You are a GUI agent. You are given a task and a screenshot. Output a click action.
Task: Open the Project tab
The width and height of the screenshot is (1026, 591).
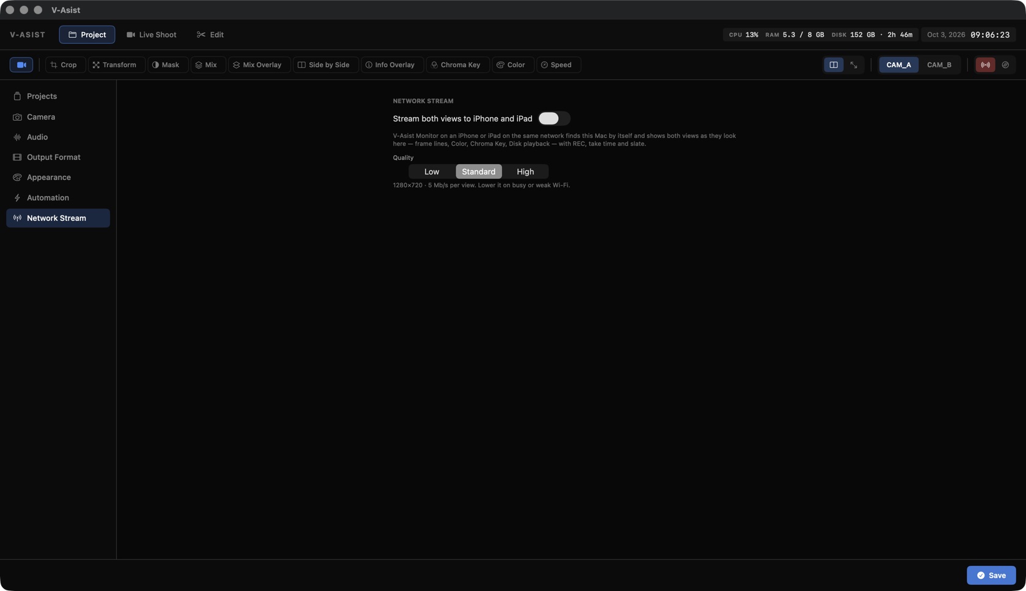click(x=87, y=35)
